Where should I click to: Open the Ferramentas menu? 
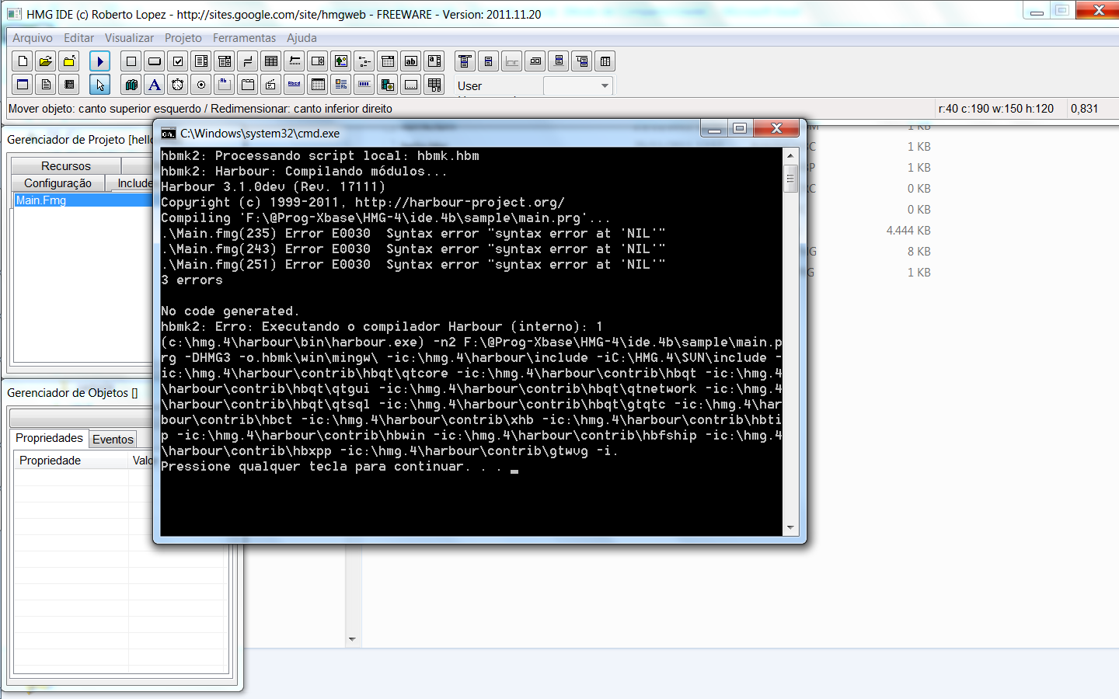[x=244, y=38]
